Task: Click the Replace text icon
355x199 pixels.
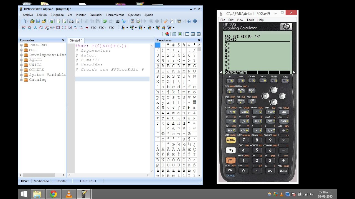Action: click(124, 21)
